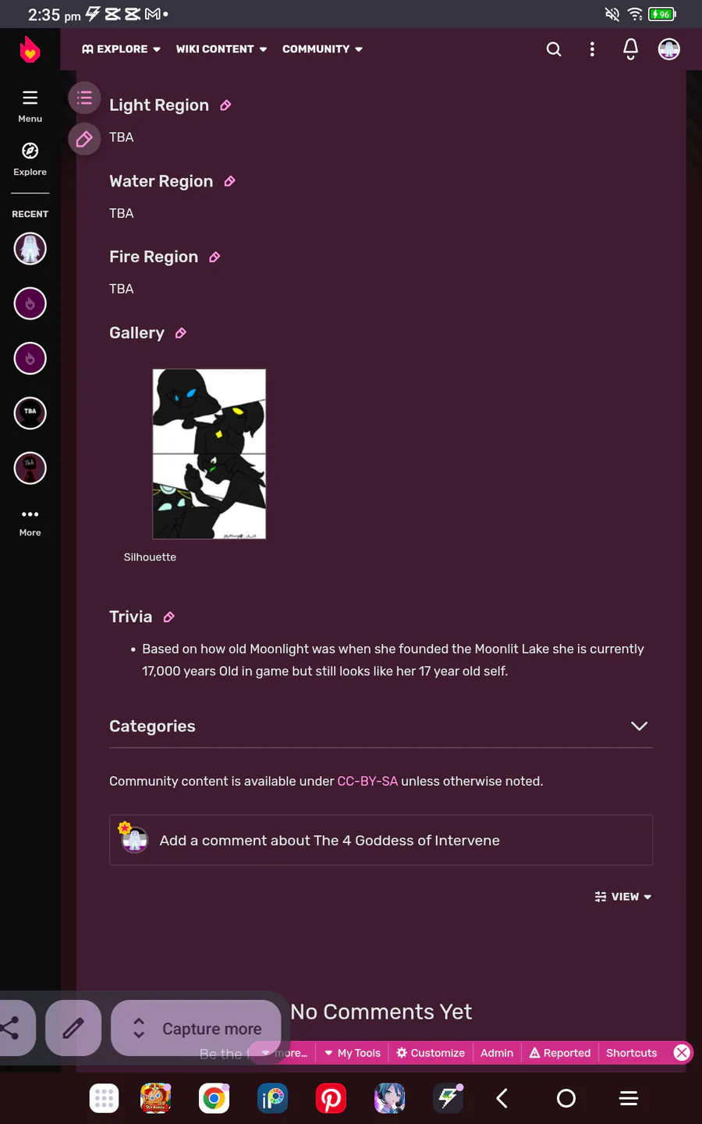Click the Silhouette caption text
The width and height of the screenshot is (702, 1124).
(x=150, y=557)
